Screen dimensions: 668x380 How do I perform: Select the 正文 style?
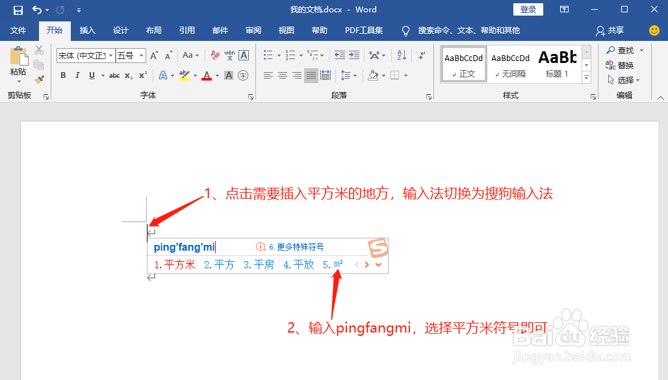tap(463, 64)
